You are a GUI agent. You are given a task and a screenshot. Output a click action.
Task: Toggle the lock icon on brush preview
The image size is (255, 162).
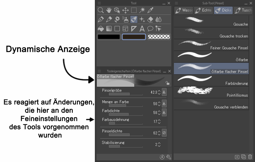(x=167, y=83)
